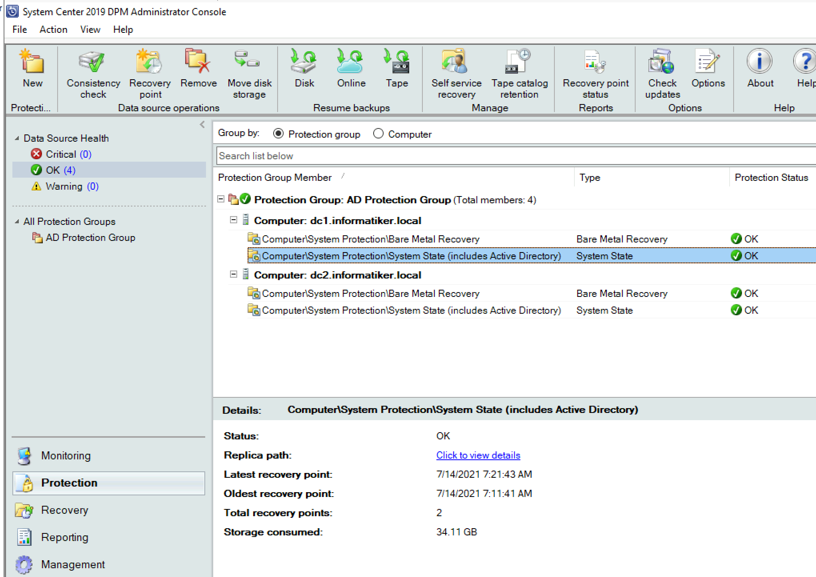Open the Action menu
This screenshot has width=816, height=577.
click(53, 30)
